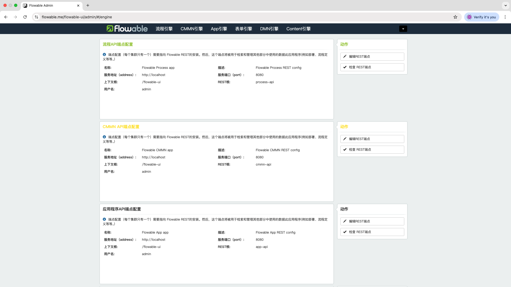Open the 流程引擎 menu item
The image size is (511, 287).
click(x=164, y=29)
